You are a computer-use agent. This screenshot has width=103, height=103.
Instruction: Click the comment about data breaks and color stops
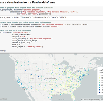coord(26,22)
